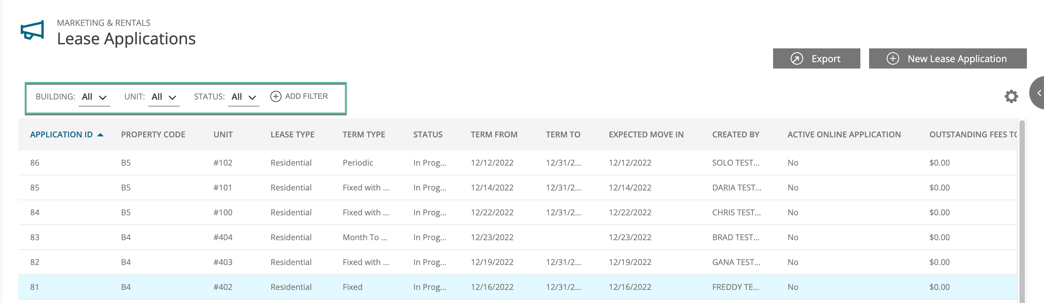The width and height of the screenshot is (1044, 303).
Task: Sort by Lease Type column header
Action: point(293,135)
